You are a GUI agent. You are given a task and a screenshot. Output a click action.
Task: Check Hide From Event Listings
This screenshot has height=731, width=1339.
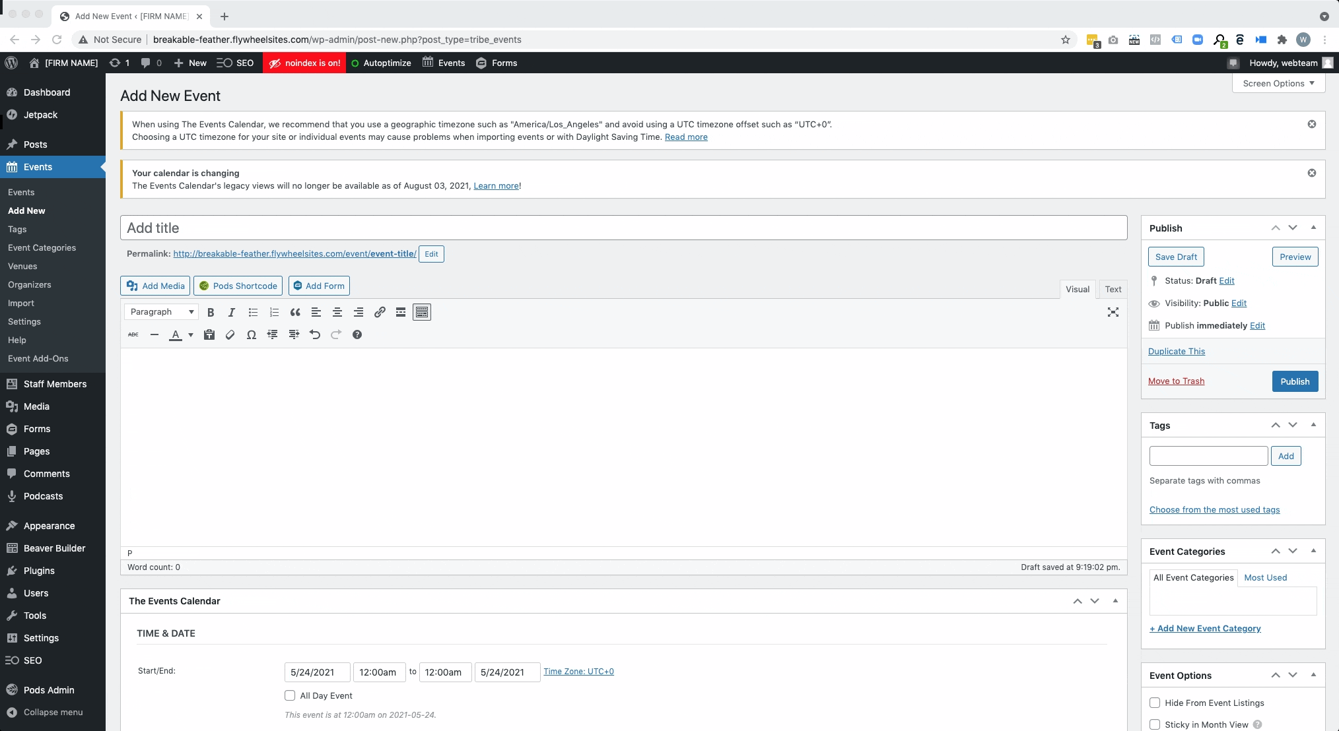1155,703
